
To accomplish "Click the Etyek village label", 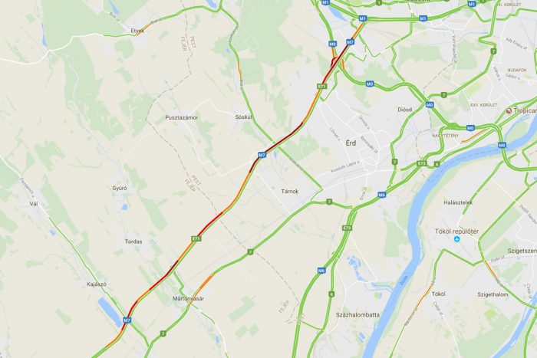I will (137, 31).
